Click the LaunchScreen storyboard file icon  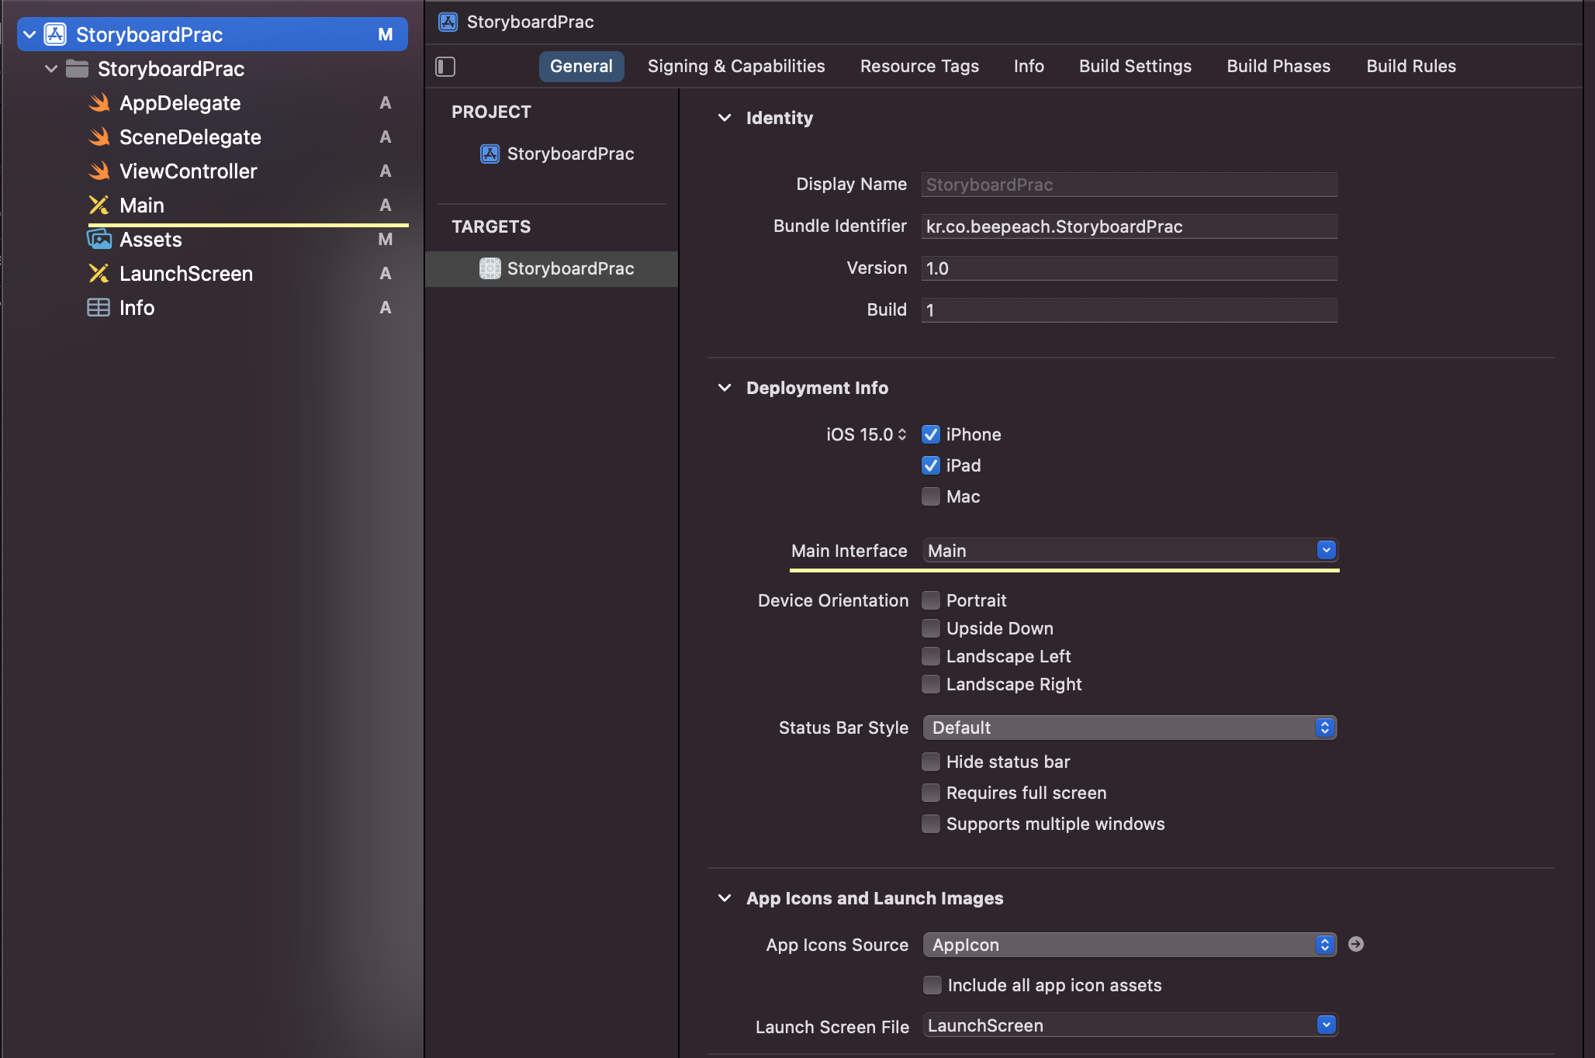pos(99,274)
